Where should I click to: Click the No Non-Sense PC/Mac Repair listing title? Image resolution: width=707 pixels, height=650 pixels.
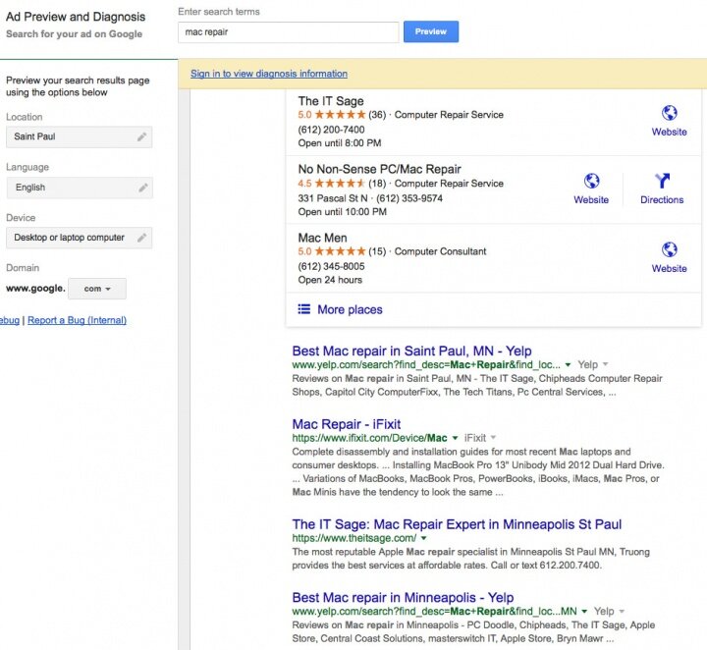click(x=379, y=169)
